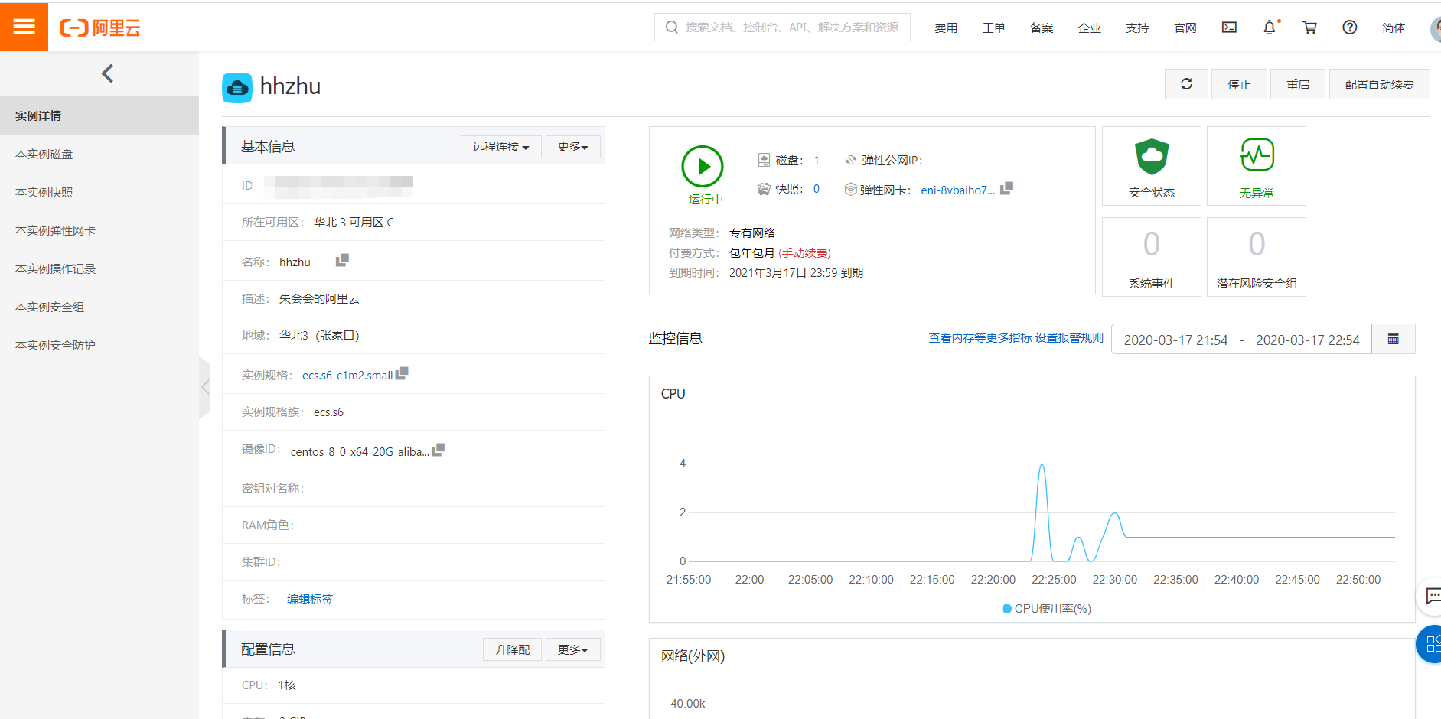Open the chat feedback icon
The width and height of the screenshot is (1441, 719).
pos(1433,596)
